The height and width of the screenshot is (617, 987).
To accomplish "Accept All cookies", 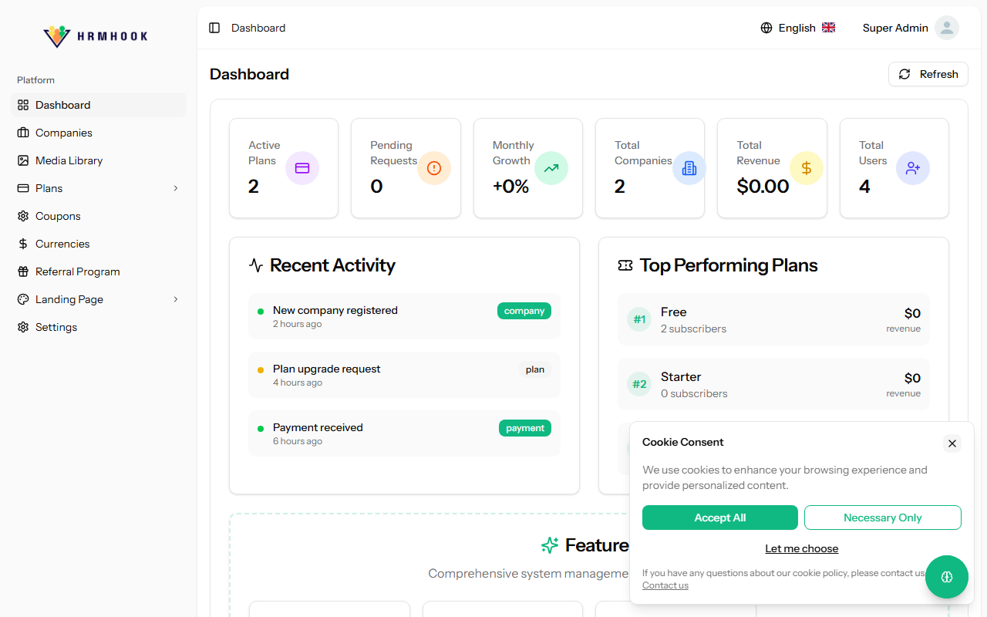I will 719,518.
